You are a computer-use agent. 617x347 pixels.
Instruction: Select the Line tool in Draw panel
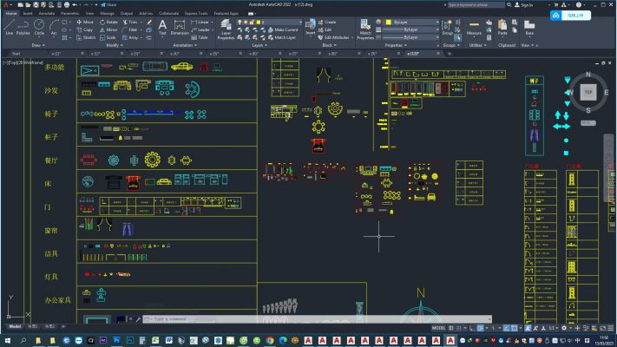[9, 26]
